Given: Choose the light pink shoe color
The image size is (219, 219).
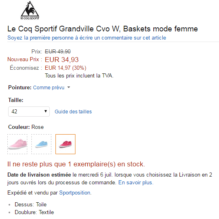Looking at the screenshot, I should pyautogui.click(x=17, y=144).
